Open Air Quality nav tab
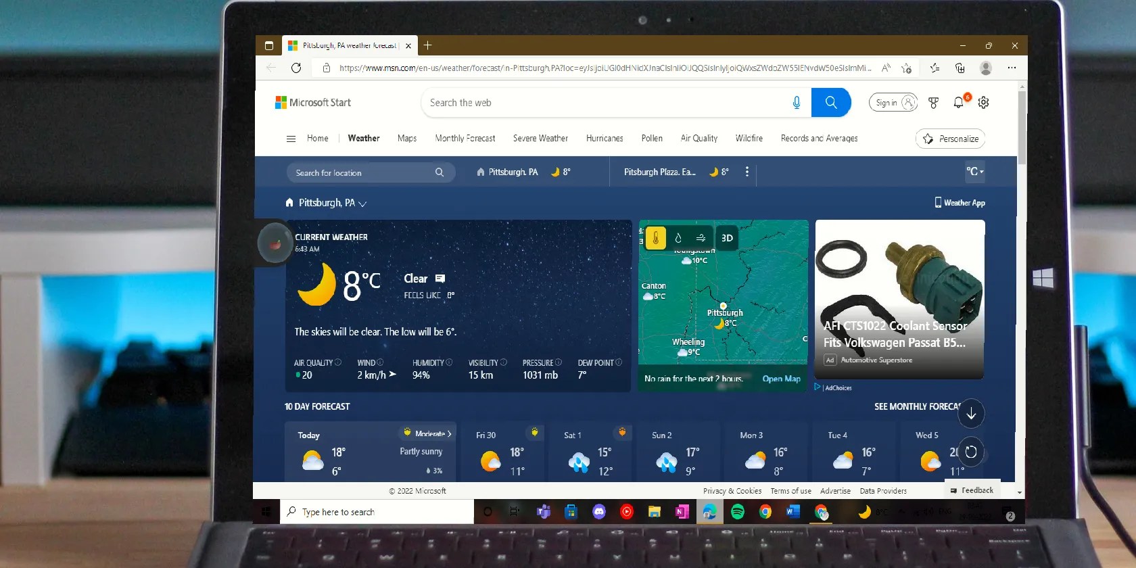This screenshot has width=1136, height=568. [699, 139]
